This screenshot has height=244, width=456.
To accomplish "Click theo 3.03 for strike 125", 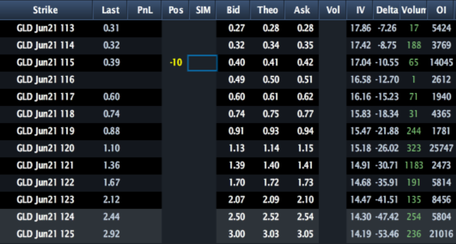I will (x=271, y=234).
